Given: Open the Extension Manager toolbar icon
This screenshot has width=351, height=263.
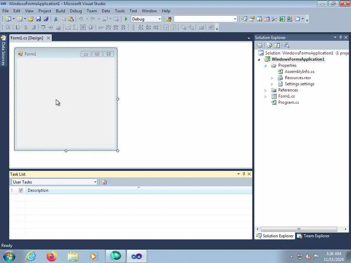Looking at the screenshot, I should (x=289, y=19).
